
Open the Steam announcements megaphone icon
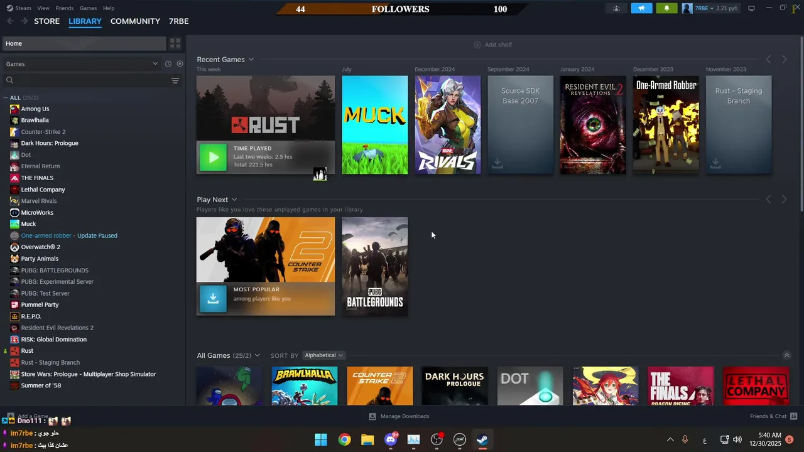click(x=641, y=8)
